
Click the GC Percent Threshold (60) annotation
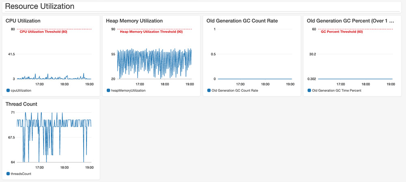[x=342, y=32]
